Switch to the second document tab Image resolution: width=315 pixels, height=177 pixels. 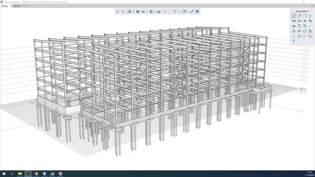pyautogui.click(x=17, y=6)
